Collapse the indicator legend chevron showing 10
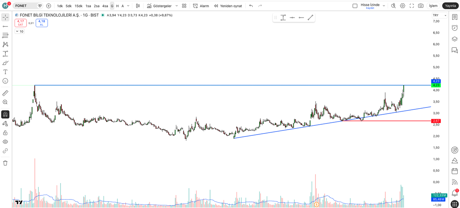The height and width of the screenshot is (208, 460). (x=20, y=31)
